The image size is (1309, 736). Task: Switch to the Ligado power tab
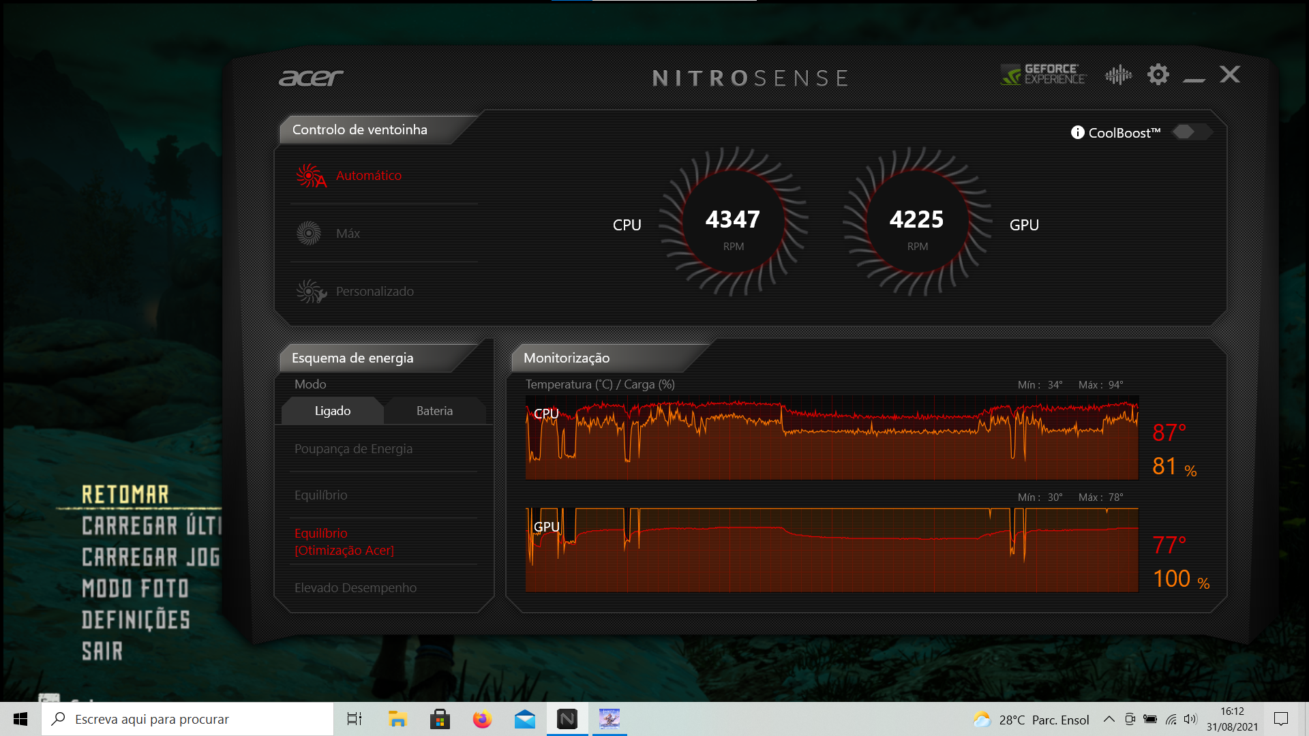333,411
